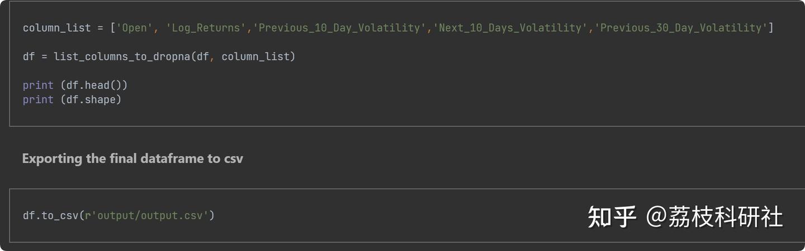
Task: Click the df.to_csv method call
Action: pyautogui.click(x=50, y=215)
